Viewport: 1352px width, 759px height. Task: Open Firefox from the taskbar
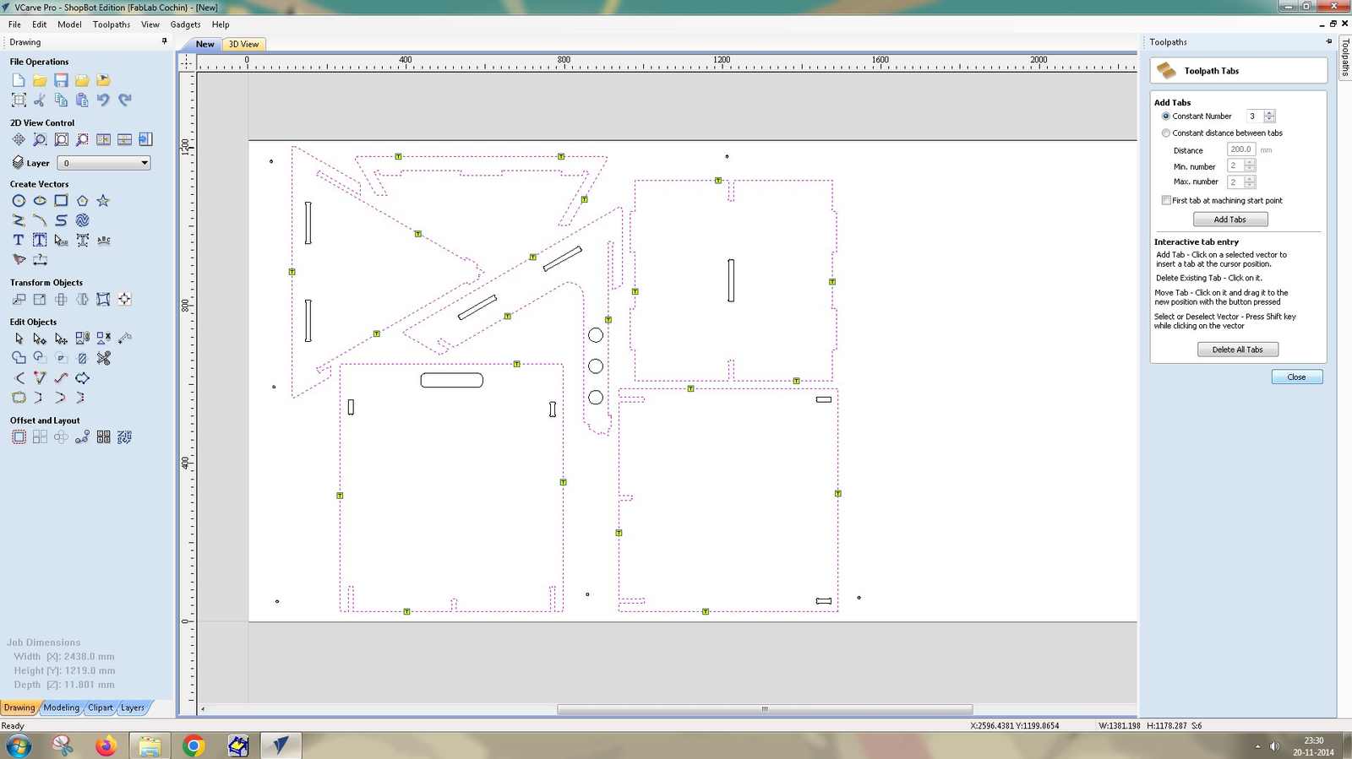coord(106,746)
